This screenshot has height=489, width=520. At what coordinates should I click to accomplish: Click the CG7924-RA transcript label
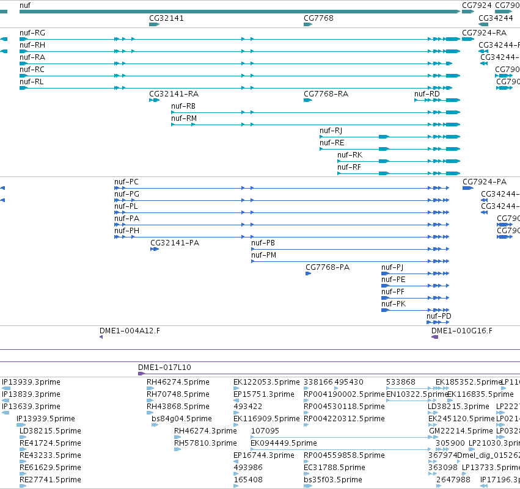(x=485, y=33)
